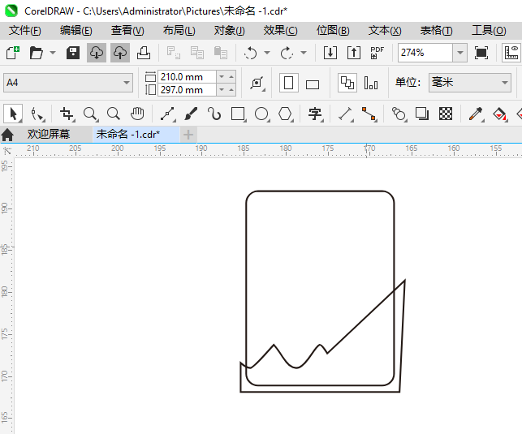This screenshot has height=434, width=522.
Task: Open the 查看(V) menu
Action: tap(127, 31)
